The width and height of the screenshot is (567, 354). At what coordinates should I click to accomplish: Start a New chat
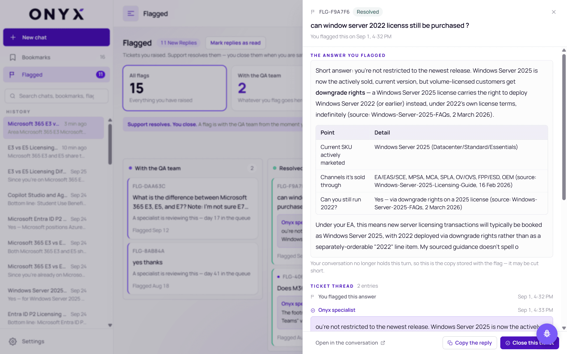tap(56, 37)
